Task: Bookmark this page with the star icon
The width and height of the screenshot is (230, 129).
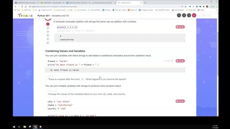Action: tap(185, 6)
